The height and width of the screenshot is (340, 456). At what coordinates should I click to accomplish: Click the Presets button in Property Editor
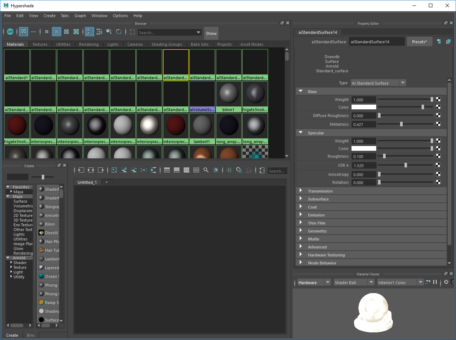tap(419, 41)
